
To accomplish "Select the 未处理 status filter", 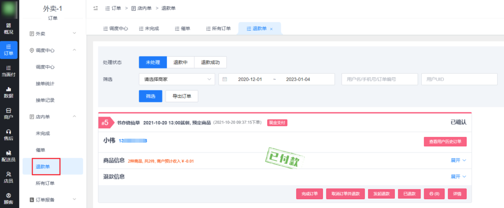I will pos(153,62).
